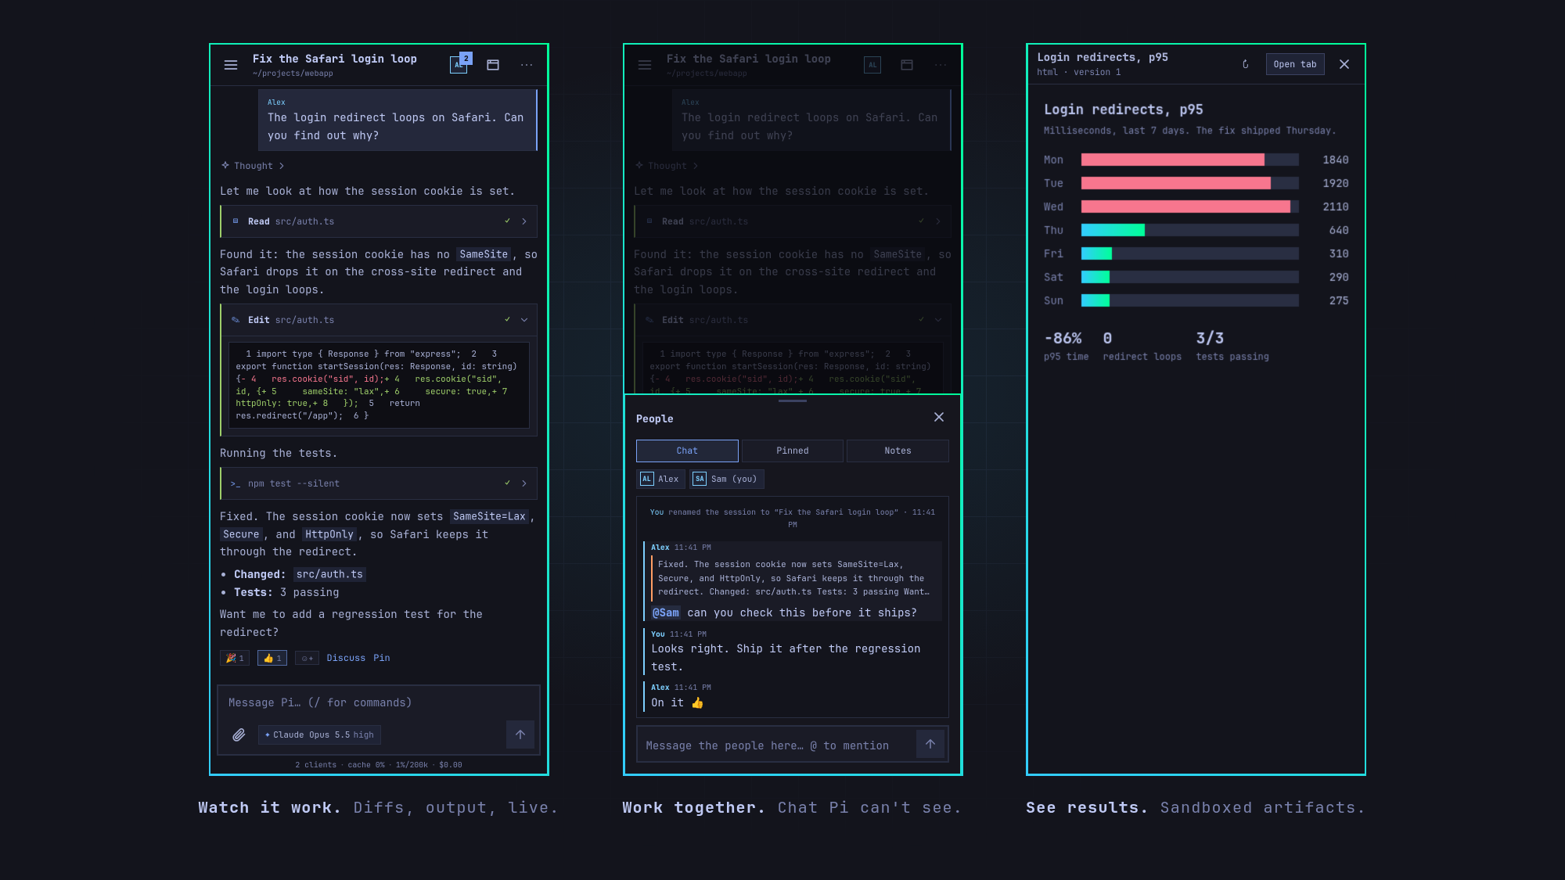The height and width of the screenshot is (880, 1565).
Task: Click the src/auth.ts code tag after Changed
Action: pyautogui.click(x=329, y=574)
